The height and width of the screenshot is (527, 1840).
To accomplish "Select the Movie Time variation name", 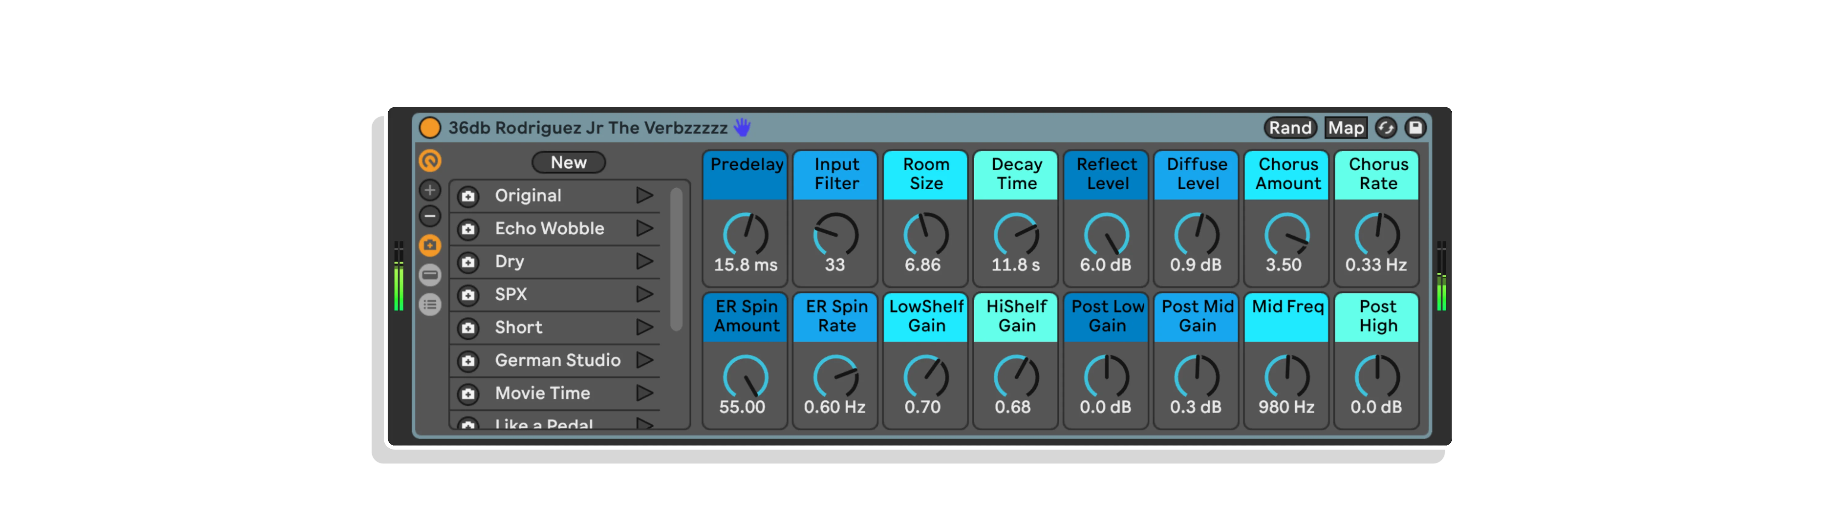I will point(542,393).
